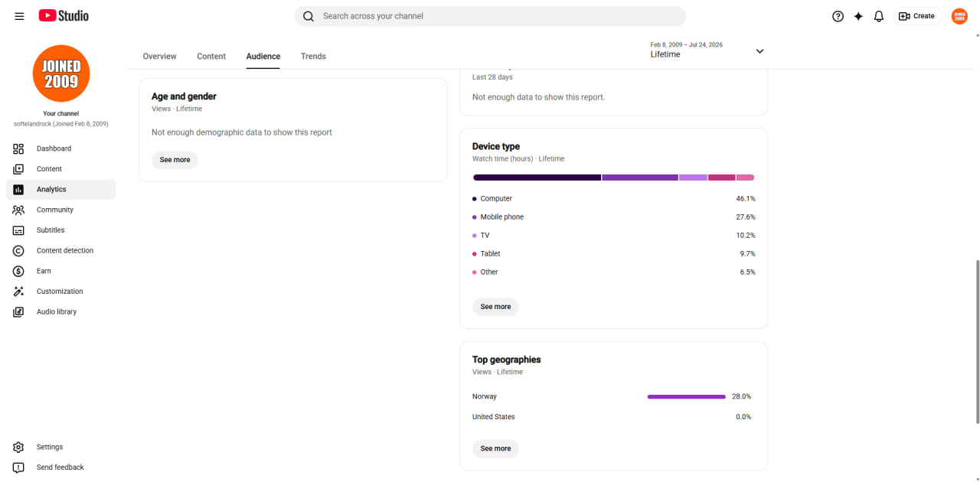
Task: Open the notifications bell
Action: tap(879, 16)
